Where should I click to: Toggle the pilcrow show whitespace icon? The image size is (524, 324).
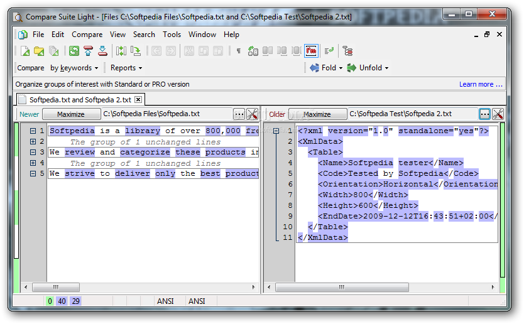pyautogui.click(x=239, y=51)
